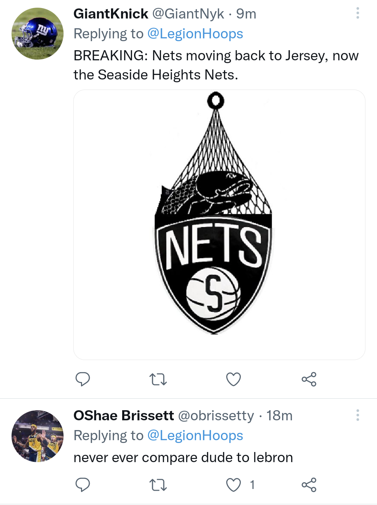This screenshot has width=377, height=505.
Task: Open more options for OShae Brissett's tweet
Action: pyautogui.click(x=357, y=415)
